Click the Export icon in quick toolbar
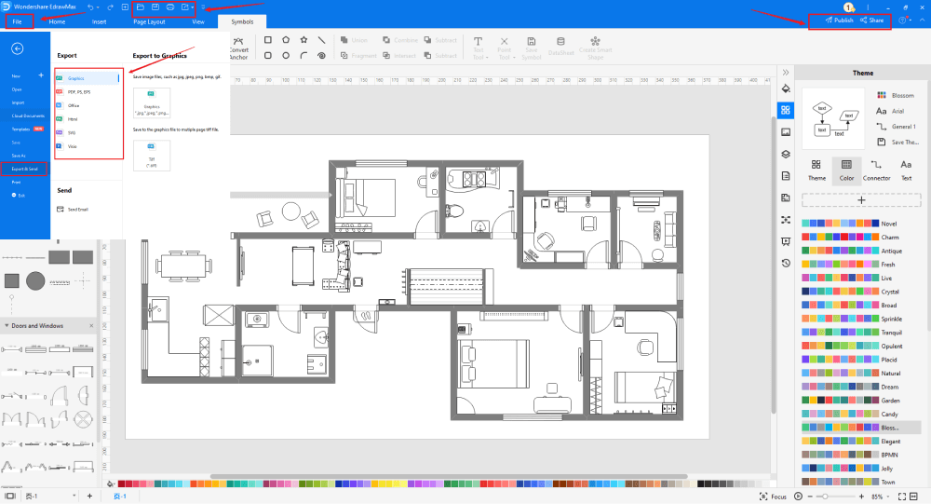 tap(184, 7)
